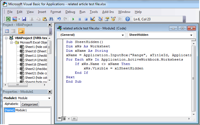Click the Cut scissors icon
Viewport: 200px width, 125px height.
tap(32, 19)
